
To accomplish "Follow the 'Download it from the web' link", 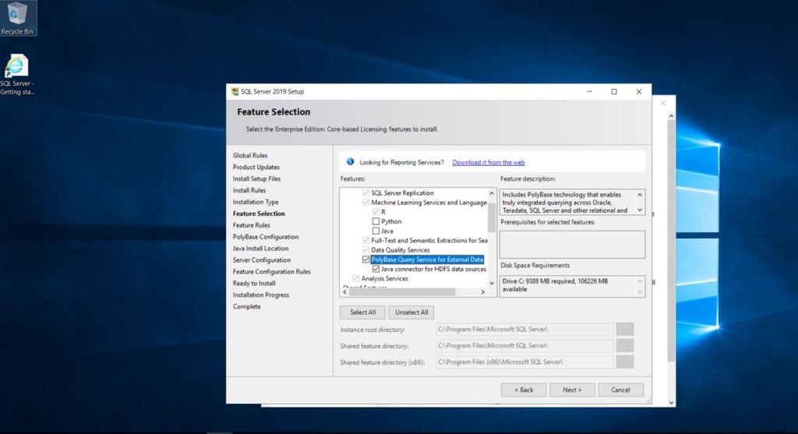I will (x=488, y=162).
